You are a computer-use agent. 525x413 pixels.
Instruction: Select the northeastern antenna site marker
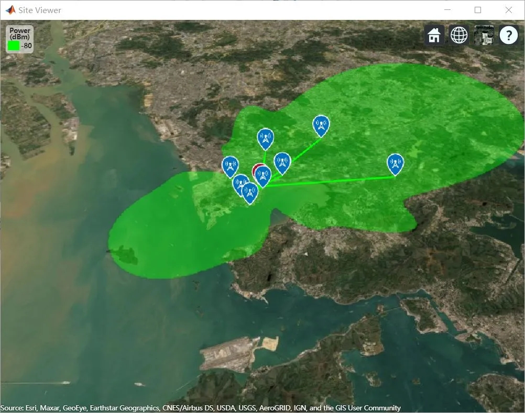321,126
